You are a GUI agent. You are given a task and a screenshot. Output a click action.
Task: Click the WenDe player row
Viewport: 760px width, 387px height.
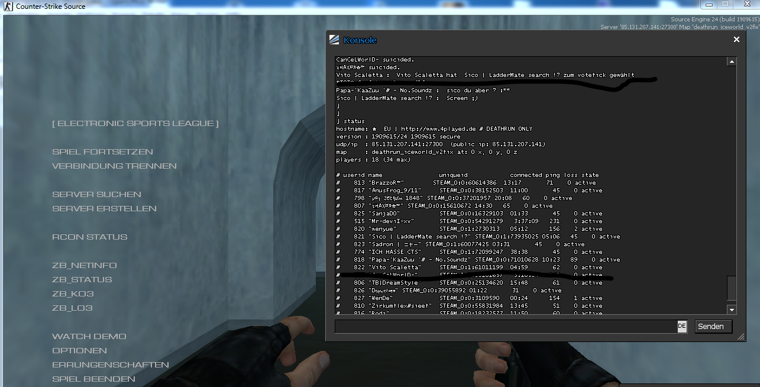469,298
